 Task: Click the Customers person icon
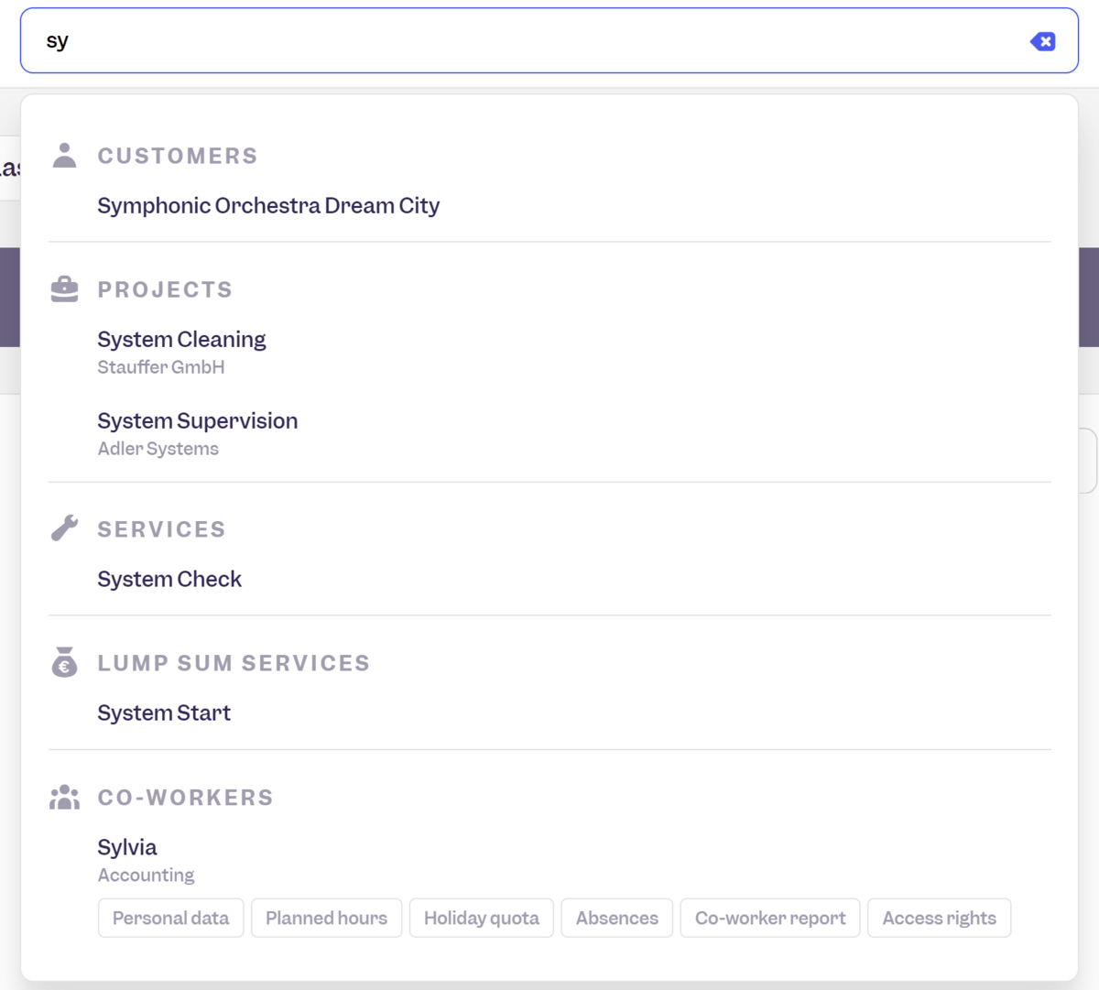pyautogui.click(x=64, y=156)
